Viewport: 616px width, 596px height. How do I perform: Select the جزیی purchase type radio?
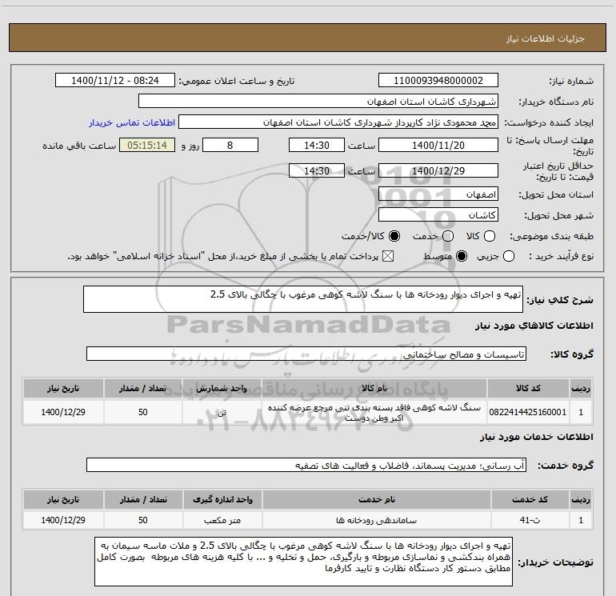(509, 257)
